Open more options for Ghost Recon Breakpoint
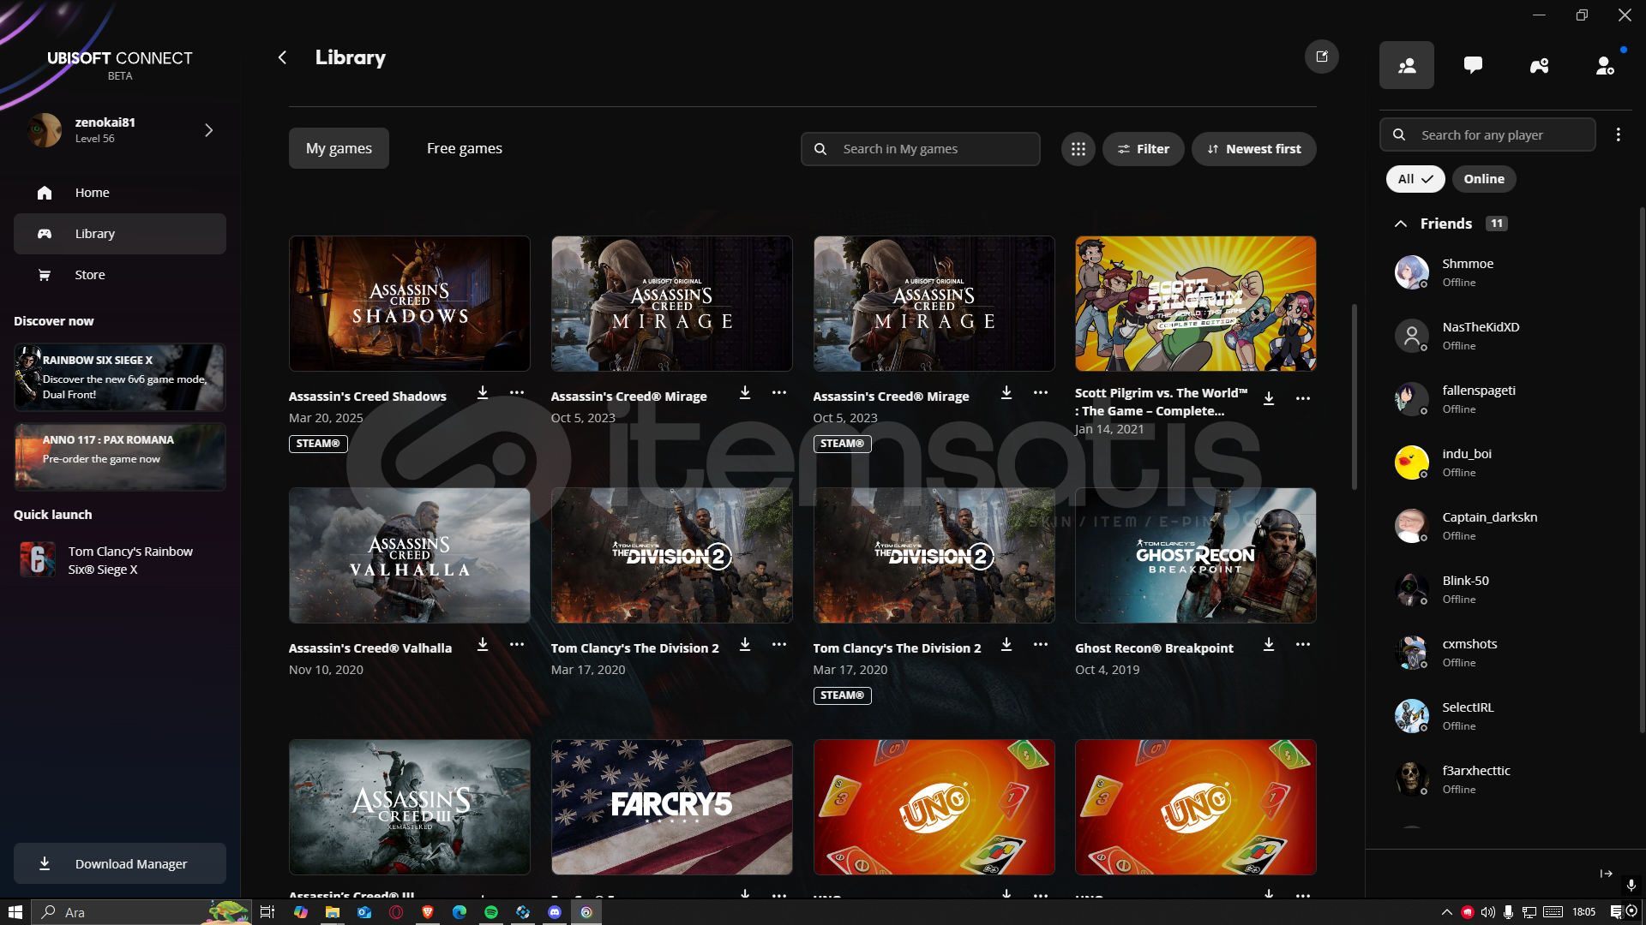 click(1302, 644)
